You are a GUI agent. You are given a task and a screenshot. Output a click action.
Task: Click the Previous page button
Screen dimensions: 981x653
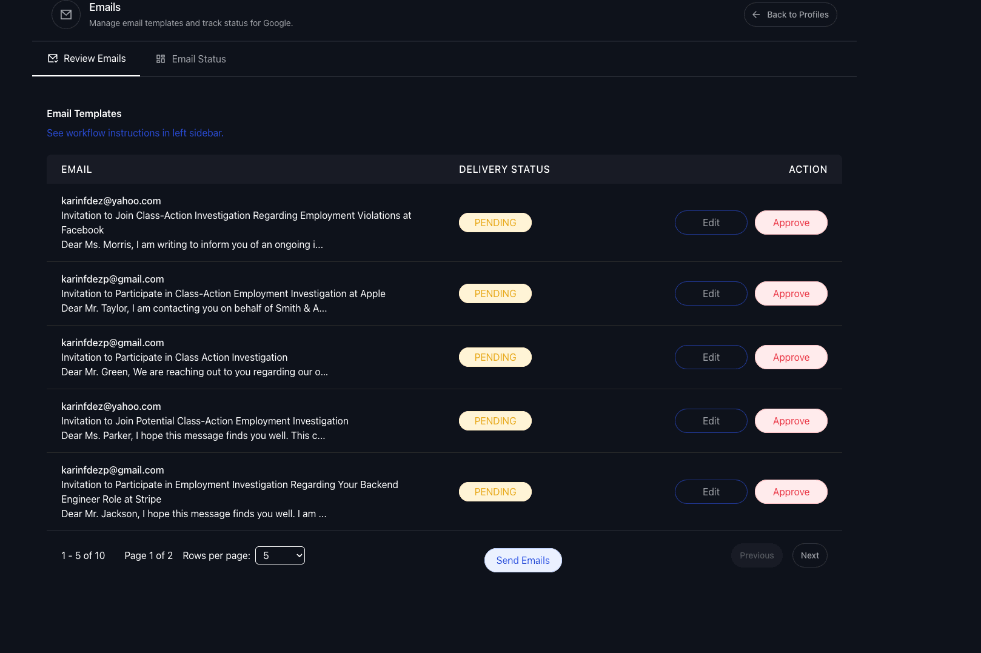(757, 555)
